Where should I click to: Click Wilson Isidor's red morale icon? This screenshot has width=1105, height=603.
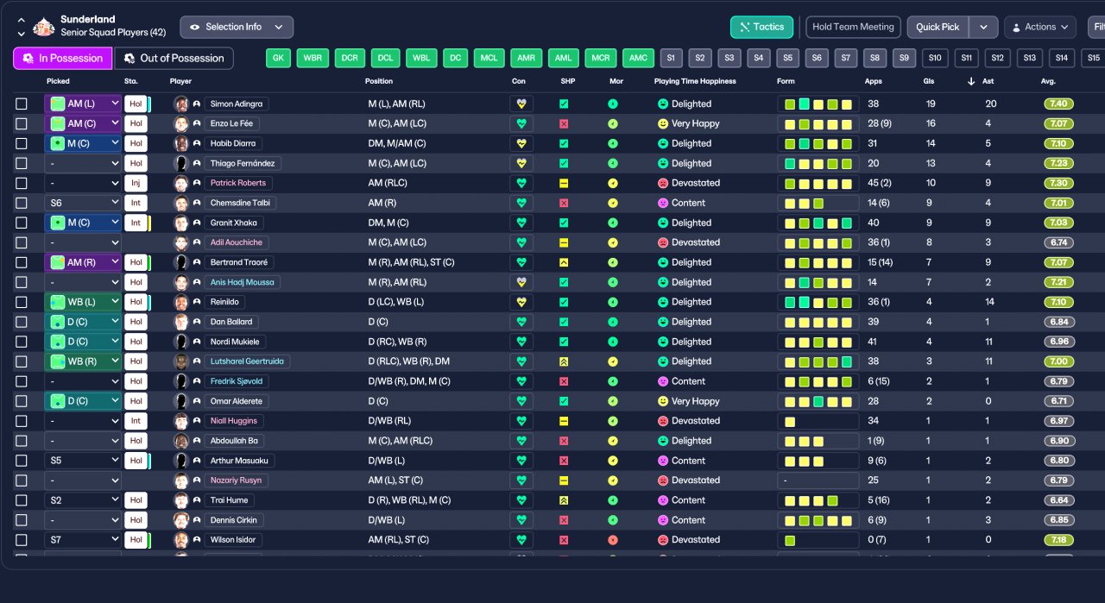coord(613,540)
